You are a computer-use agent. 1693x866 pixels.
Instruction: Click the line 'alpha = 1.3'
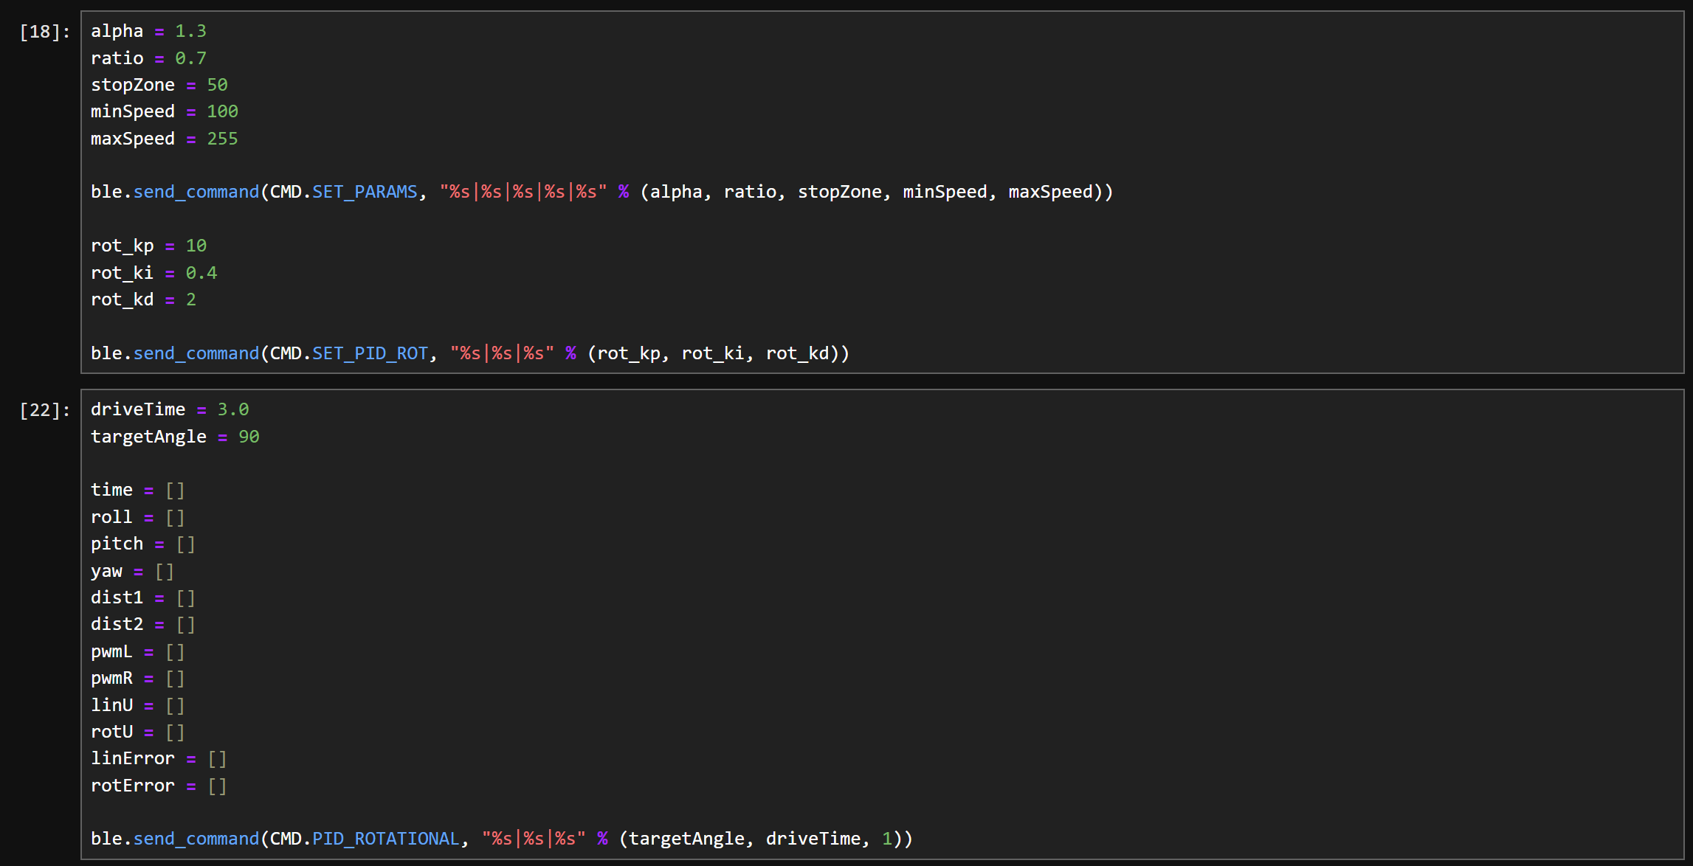148,31
